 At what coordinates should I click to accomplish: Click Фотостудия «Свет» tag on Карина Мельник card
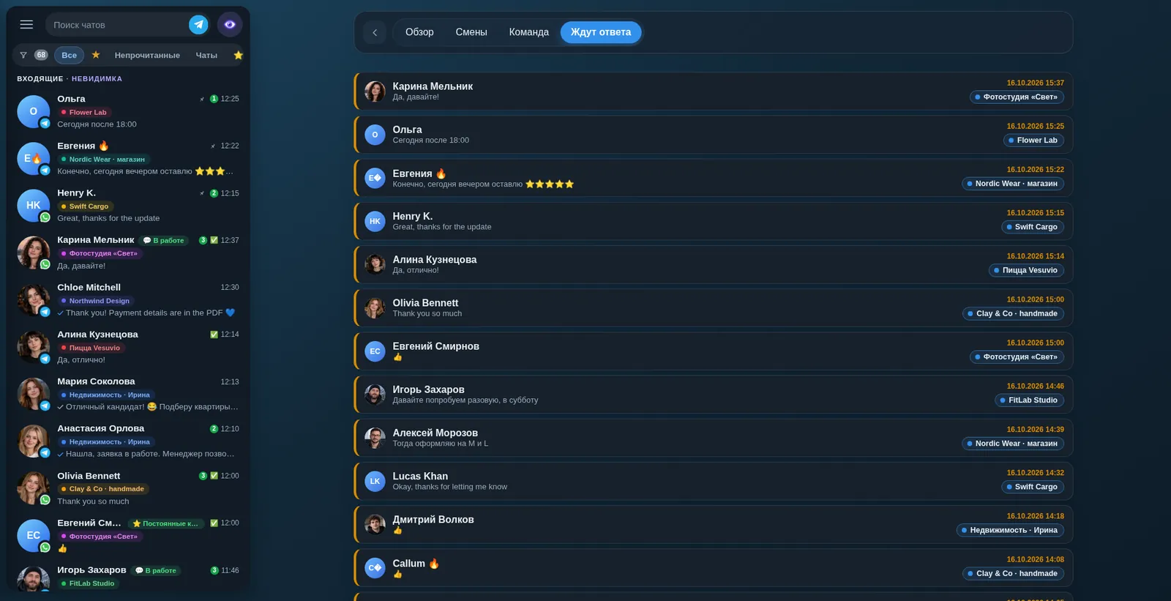point(1017,97)
